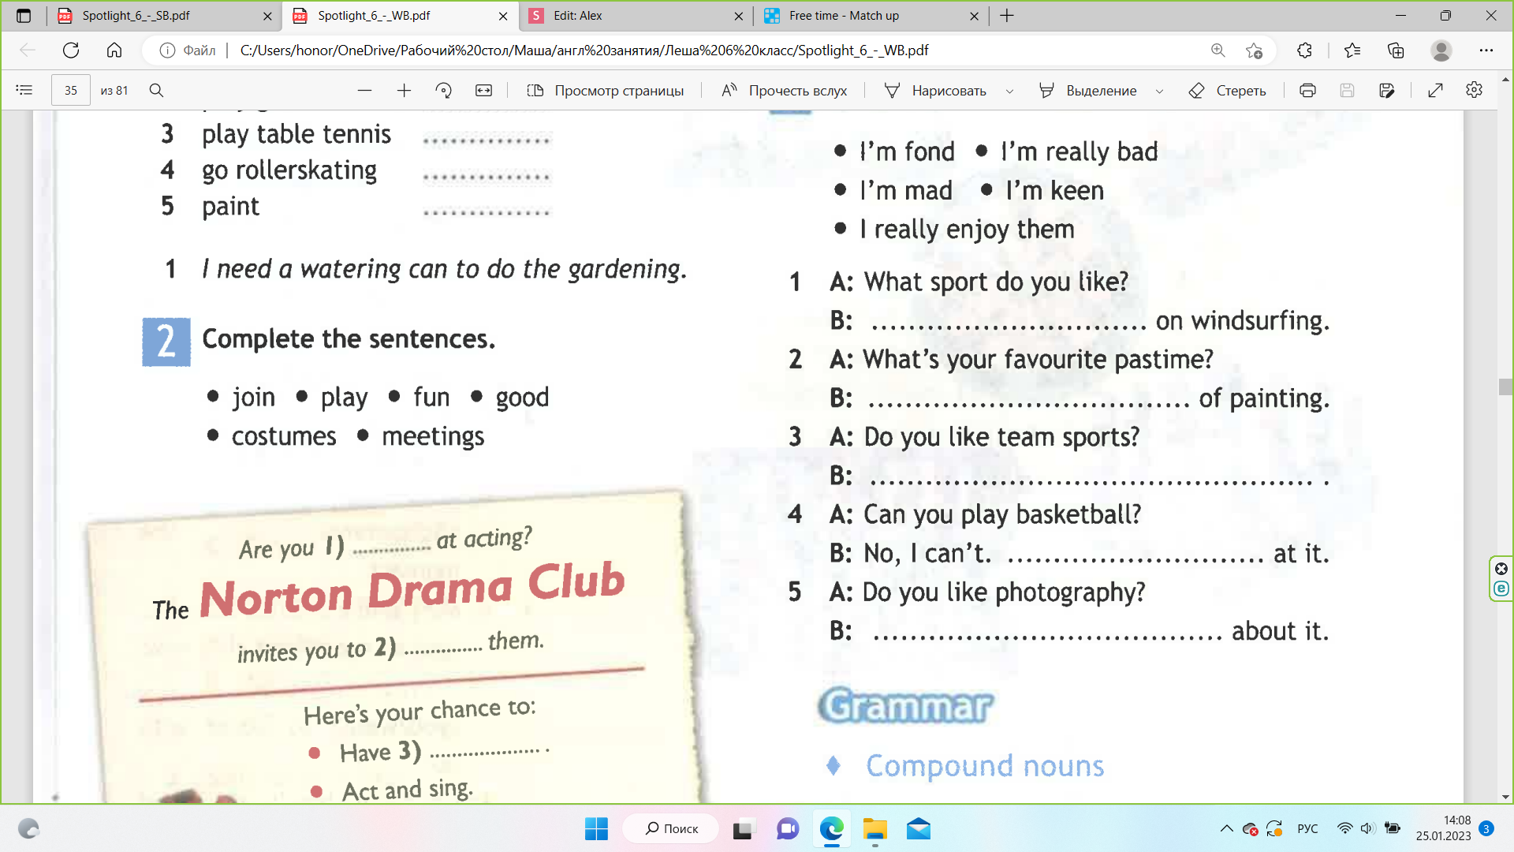Screen dimensions: 1514x852
Task: Open the table of contents sidebar
Action: (24, 91)
